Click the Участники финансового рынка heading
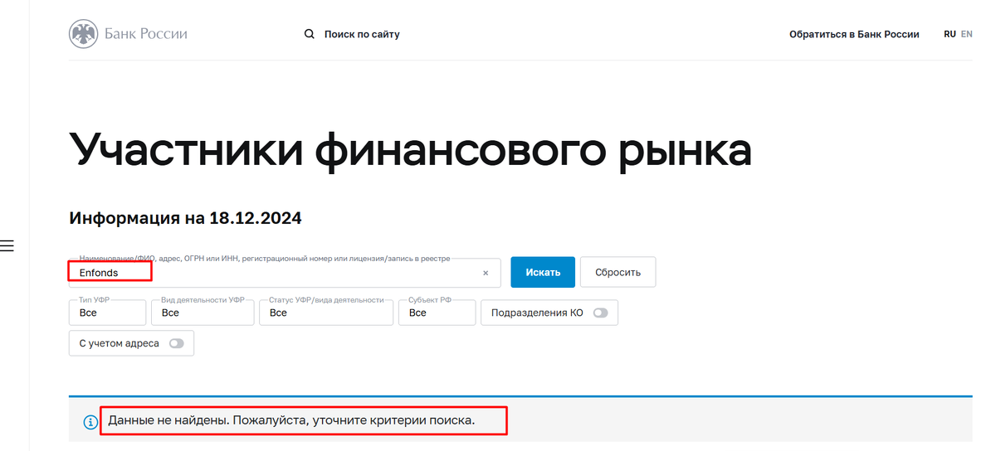Image resolution: width=996 pixels, height=451 pixels. (x=411, y=151)
